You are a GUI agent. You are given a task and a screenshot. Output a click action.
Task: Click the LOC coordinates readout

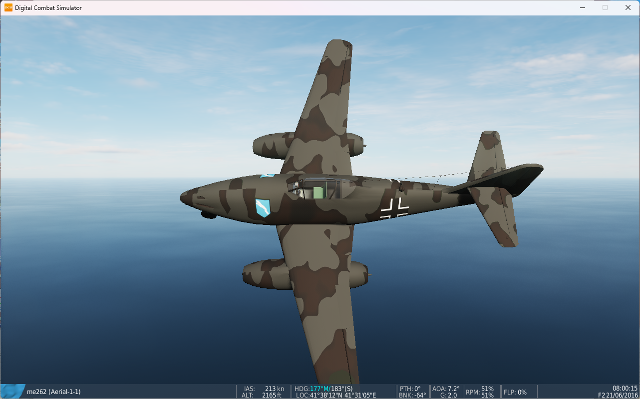pyautogui.click(x=335, y=396)
